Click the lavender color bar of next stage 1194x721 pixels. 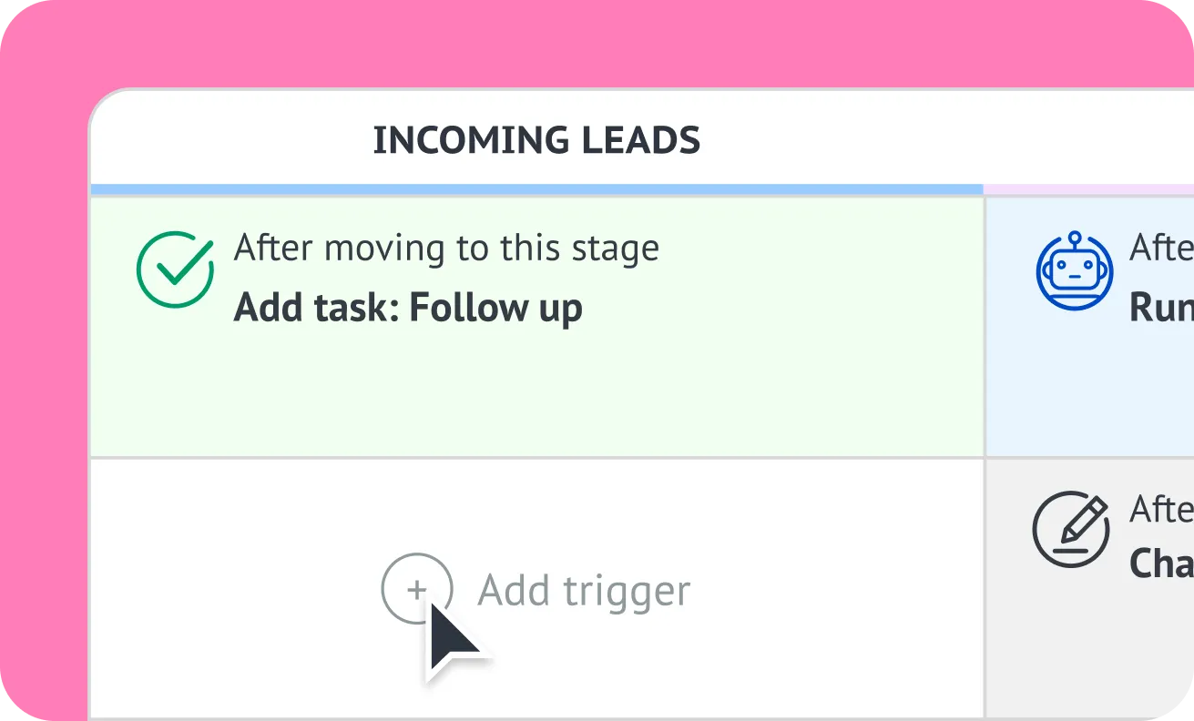point(1088,189)
